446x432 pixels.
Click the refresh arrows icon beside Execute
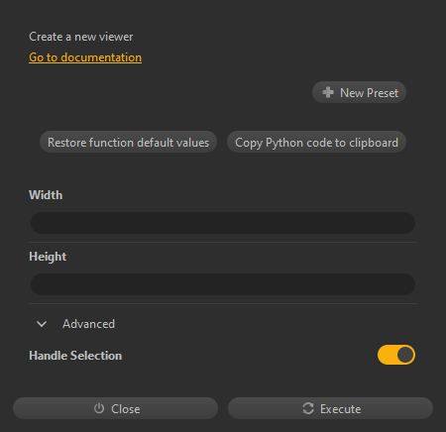[308, 408]
